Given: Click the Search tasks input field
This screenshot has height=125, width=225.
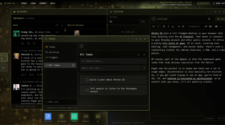Looking at the screenshot, I should pos(113,61).
